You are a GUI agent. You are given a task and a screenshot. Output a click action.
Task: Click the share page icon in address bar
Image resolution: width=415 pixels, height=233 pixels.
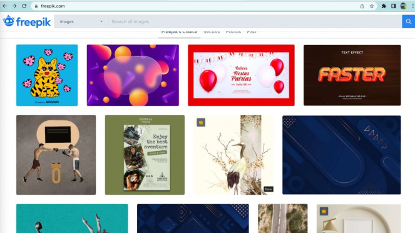(x=362, y=6)
